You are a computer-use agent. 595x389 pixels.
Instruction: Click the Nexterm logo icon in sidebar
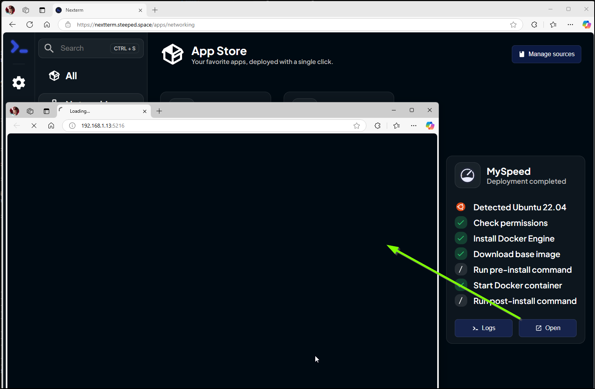click(x=19, y=47)
